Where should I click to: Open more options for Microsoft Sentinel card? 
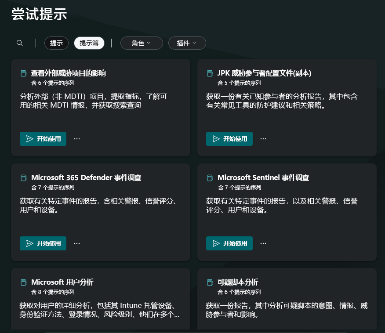(x=263, y=243)
